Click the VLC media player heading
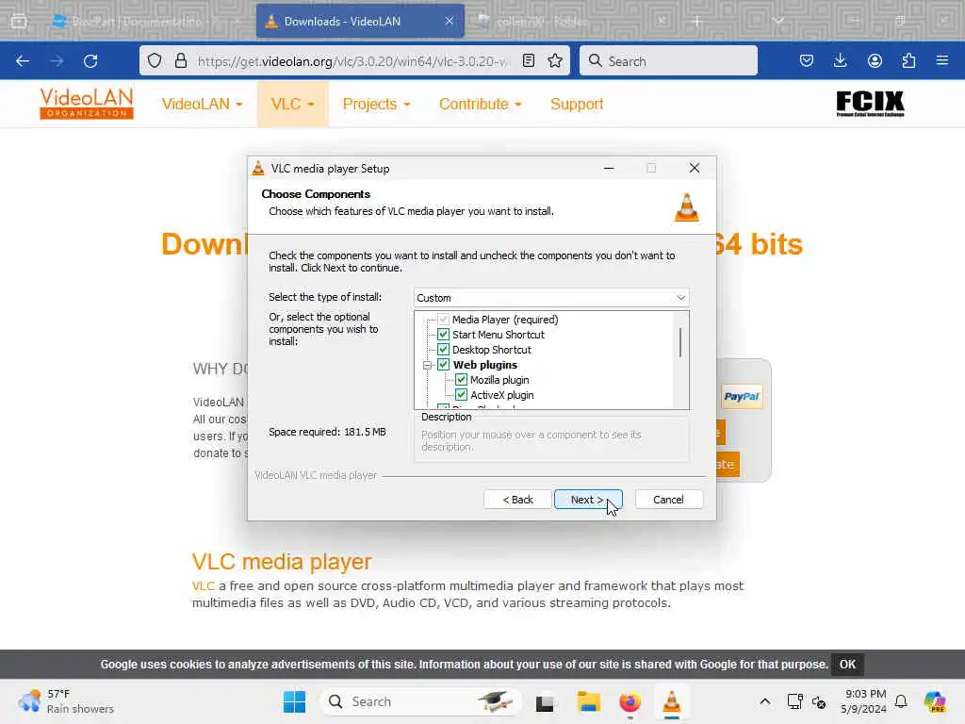The image size is (965, 724). click(x=282, y=562)
